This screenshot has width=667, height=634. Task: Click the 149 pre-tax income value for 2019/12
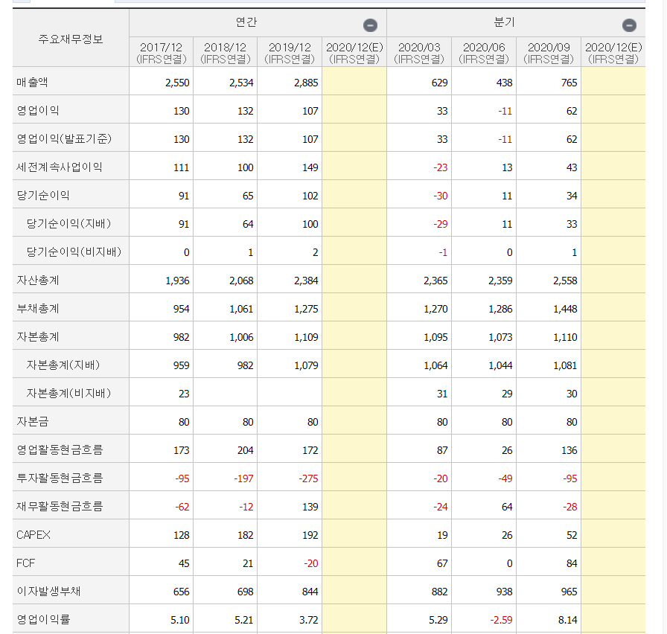tap(310, 167)
